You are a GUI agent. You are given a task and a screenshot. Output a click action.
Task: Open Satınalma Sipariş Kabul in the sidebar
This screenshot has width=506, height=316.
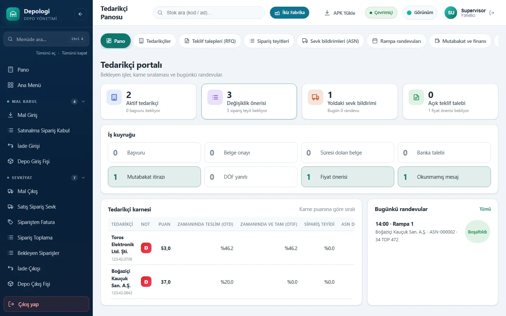46,131
